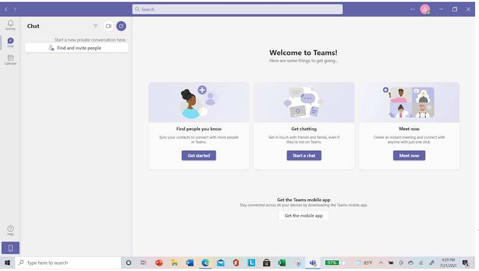This screenshot has width=479, height=271.
Task: Go forward with the right arrow
Action: click(x=15, y=9)
